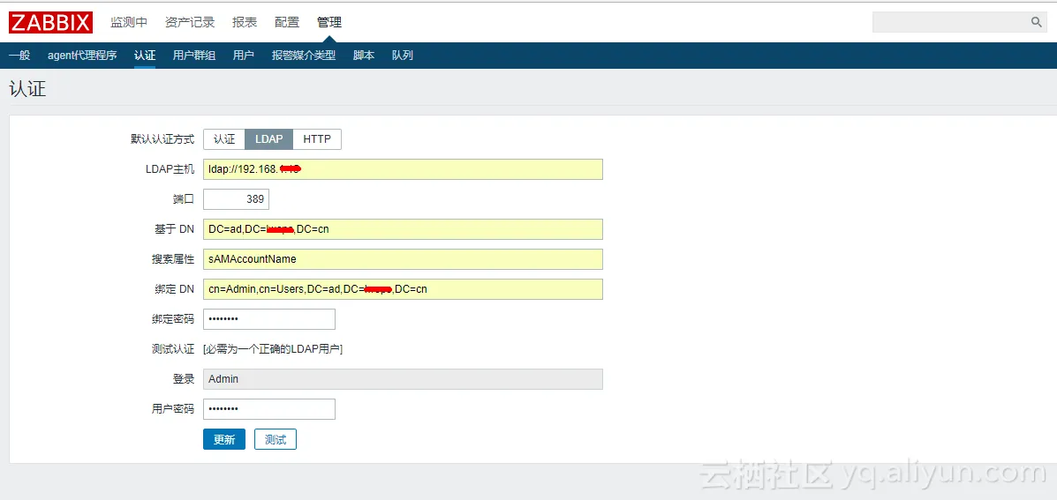Select 认证 internal authentication method
The width and height of the screenshot is (1057, 500).
pyautogui.click(x=224, y=139)
